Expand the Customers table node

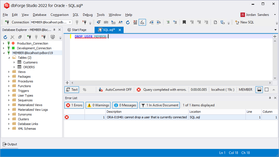(x=14, y=62)
